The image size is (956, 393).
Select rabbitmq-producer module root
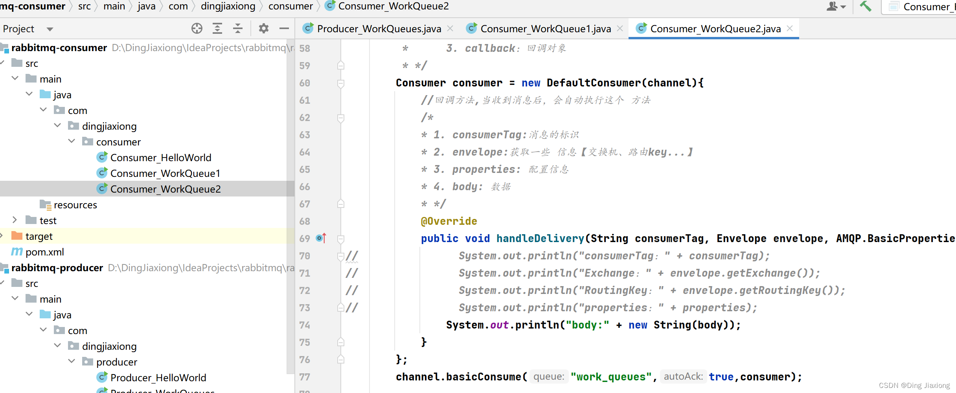[57, 268]
